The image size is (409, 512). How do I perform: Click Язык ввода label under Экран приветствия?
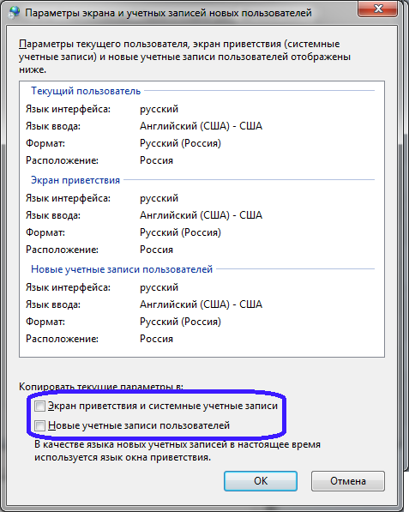(53, 215)
